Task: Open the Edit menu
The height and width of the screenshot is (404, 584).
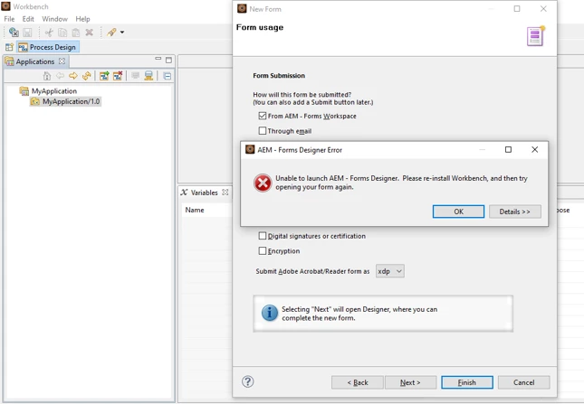Action: [x=28, y=19]
